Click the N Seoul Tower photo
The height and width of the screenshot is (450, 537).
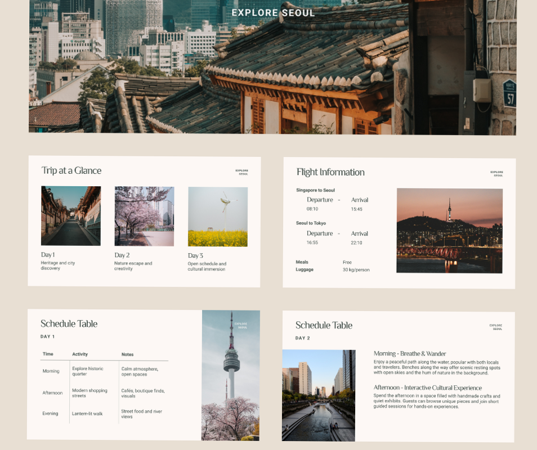tap(230, 375)
